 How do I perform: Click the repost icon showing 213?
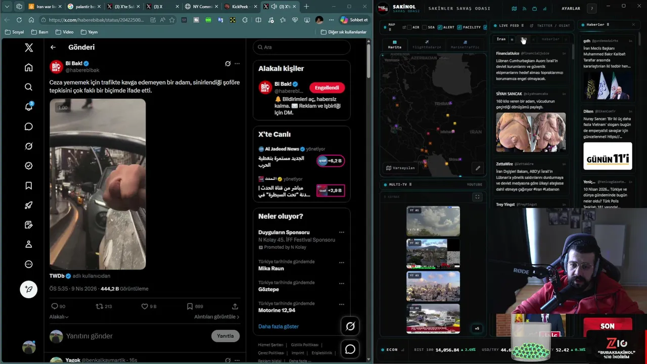click(x=100, y=306)
